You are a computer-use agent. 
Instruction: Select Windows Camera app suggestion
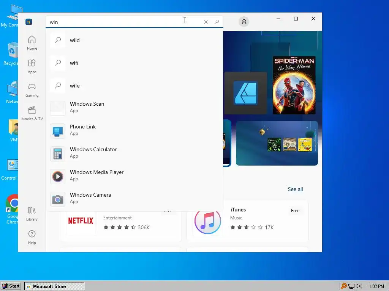(134, 199)
